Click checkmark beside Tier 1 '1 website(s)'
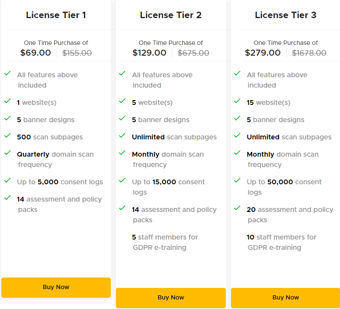The height and width of the screenshot is (309, 340). coord(7,101)
